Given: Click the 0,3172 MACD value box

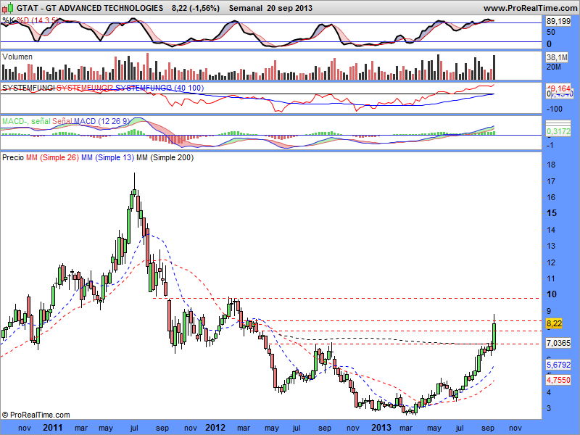Looking at the screenshot, I should tap(558, 131).
